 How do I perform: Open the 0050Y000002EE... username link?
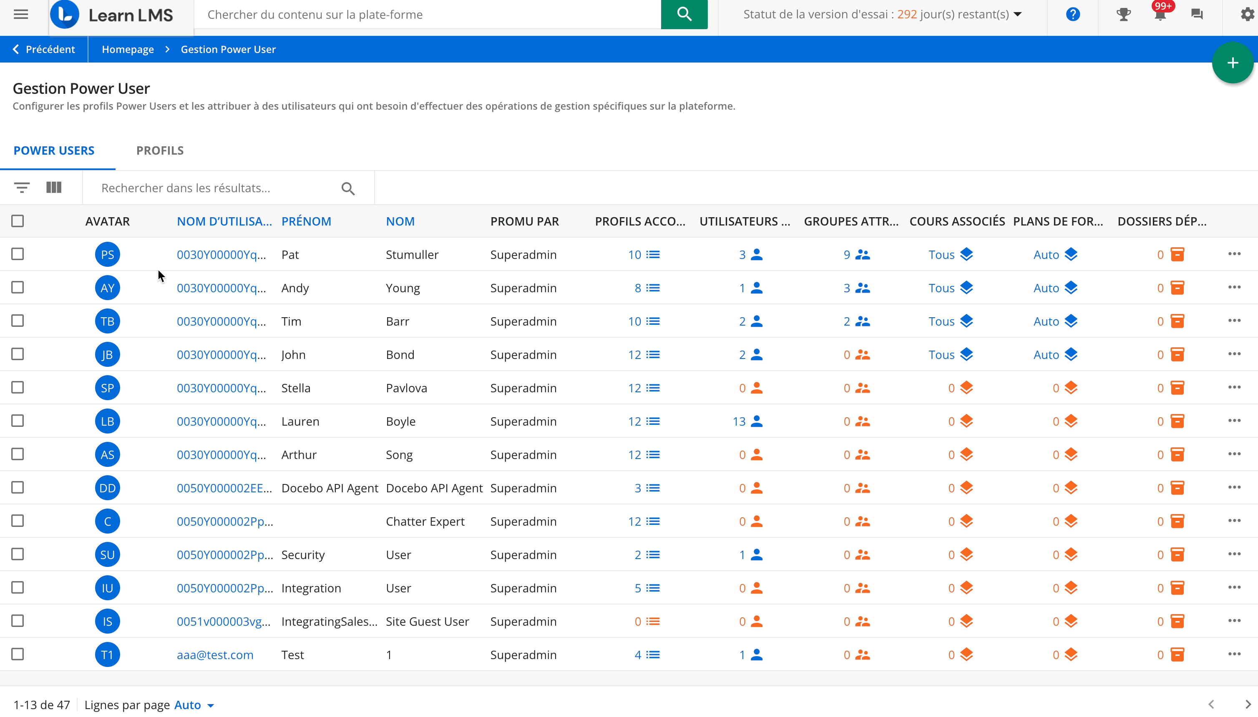224,488
